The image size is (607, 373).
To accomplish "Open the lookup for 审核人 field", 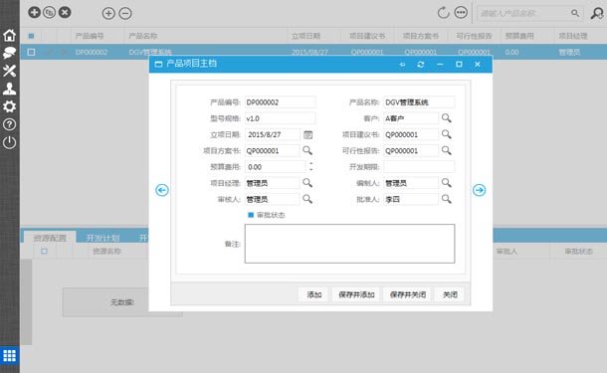I will (x=307, y=199).
